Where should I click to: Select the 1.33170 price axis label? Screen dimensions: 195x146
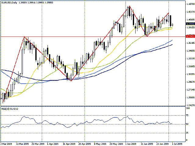coord(190,58)
